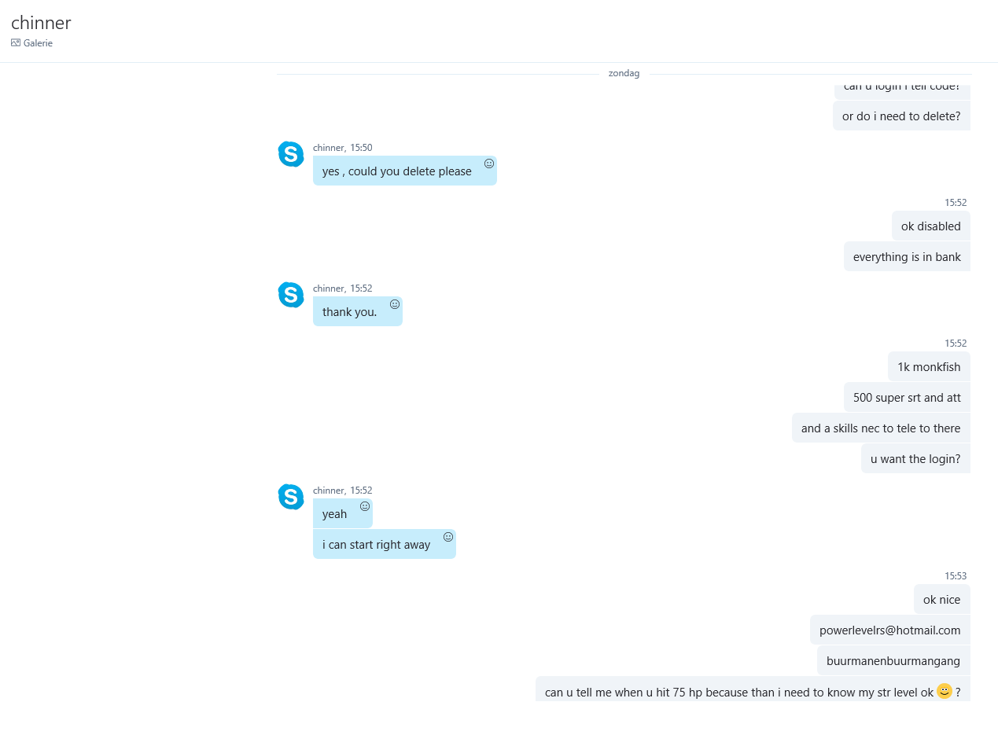998x735 pixels.
Task: Click Skype avatar beside the 15:50 message
Action: click(291, 154)
